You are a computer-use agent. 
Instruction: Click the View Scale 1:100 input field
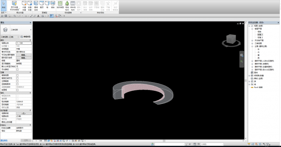24,43
